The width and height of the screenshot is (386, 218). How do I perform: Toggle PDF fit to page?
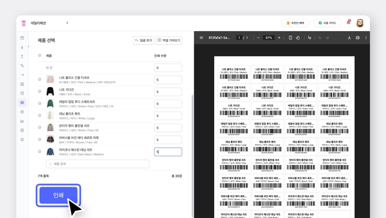(x=290, y=38)
